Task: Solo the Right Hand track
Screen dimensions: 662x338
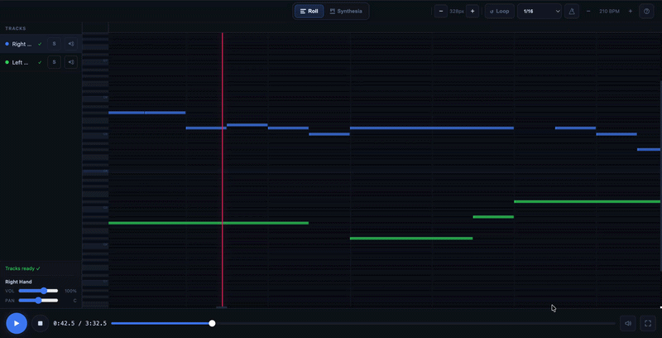Action: tap(54, 44)
